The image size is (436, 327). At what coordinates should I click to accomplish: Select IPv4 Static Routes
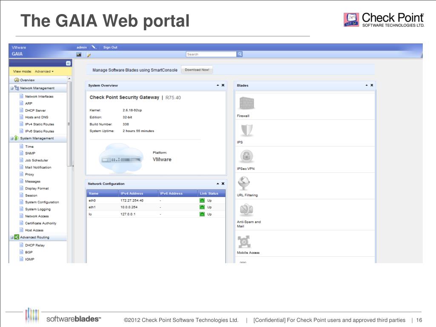[40, 124]
